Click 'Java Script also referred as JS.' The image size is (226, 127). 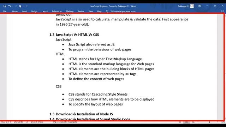click(x=92, y=44)
